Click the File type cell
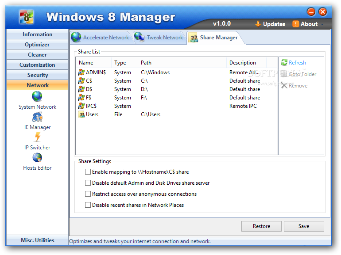341x255 pixels. 118,114
